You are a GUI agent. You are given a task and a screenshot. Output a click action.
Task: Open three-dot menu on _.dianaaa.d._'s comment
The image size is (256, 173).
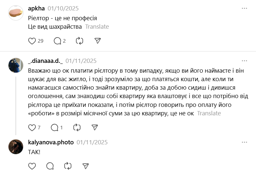coord(244,61)
